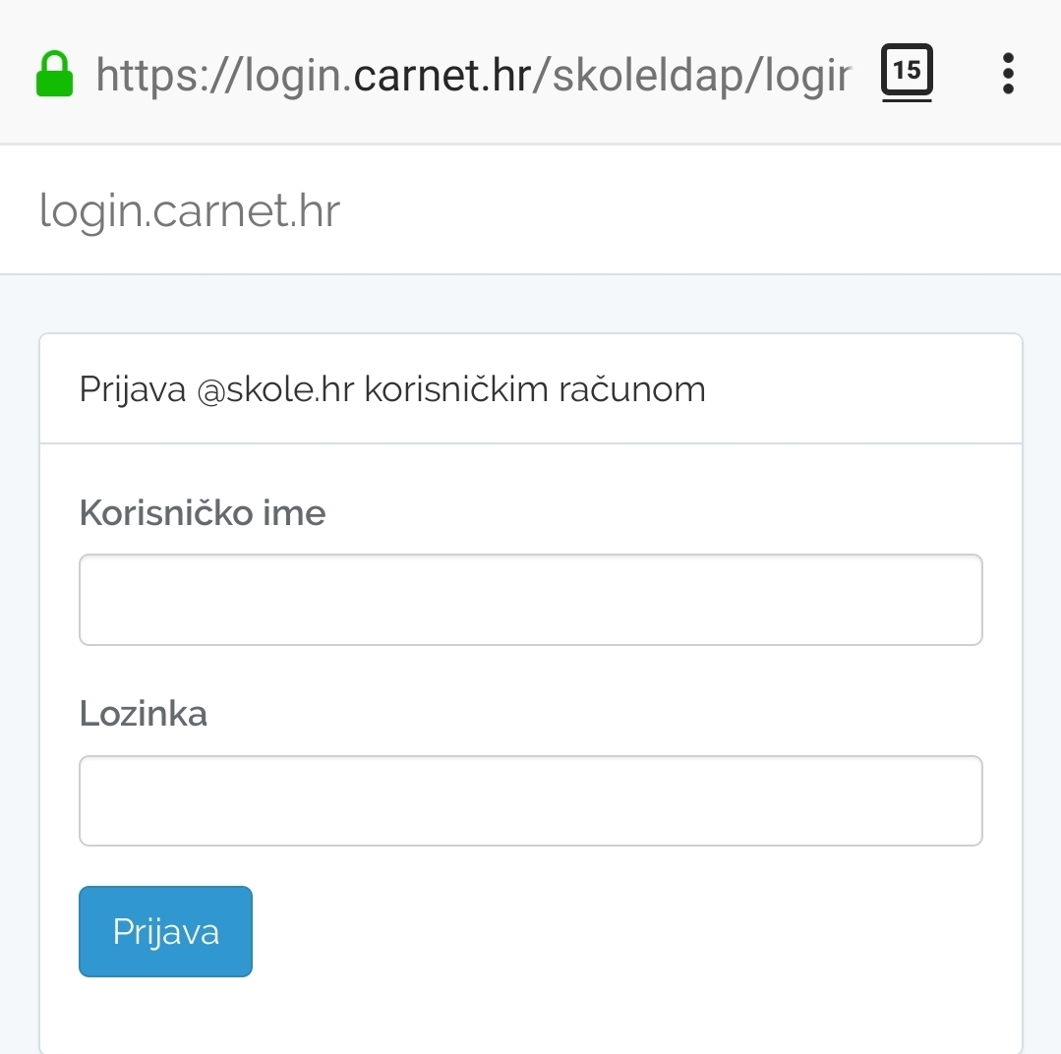Click the Lozinka label

[143, 713]
